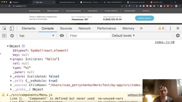The height and width of the screenshot is (102, 182).
Task: Open DevTools three-dot customize menu
Action: click(170, 28)
